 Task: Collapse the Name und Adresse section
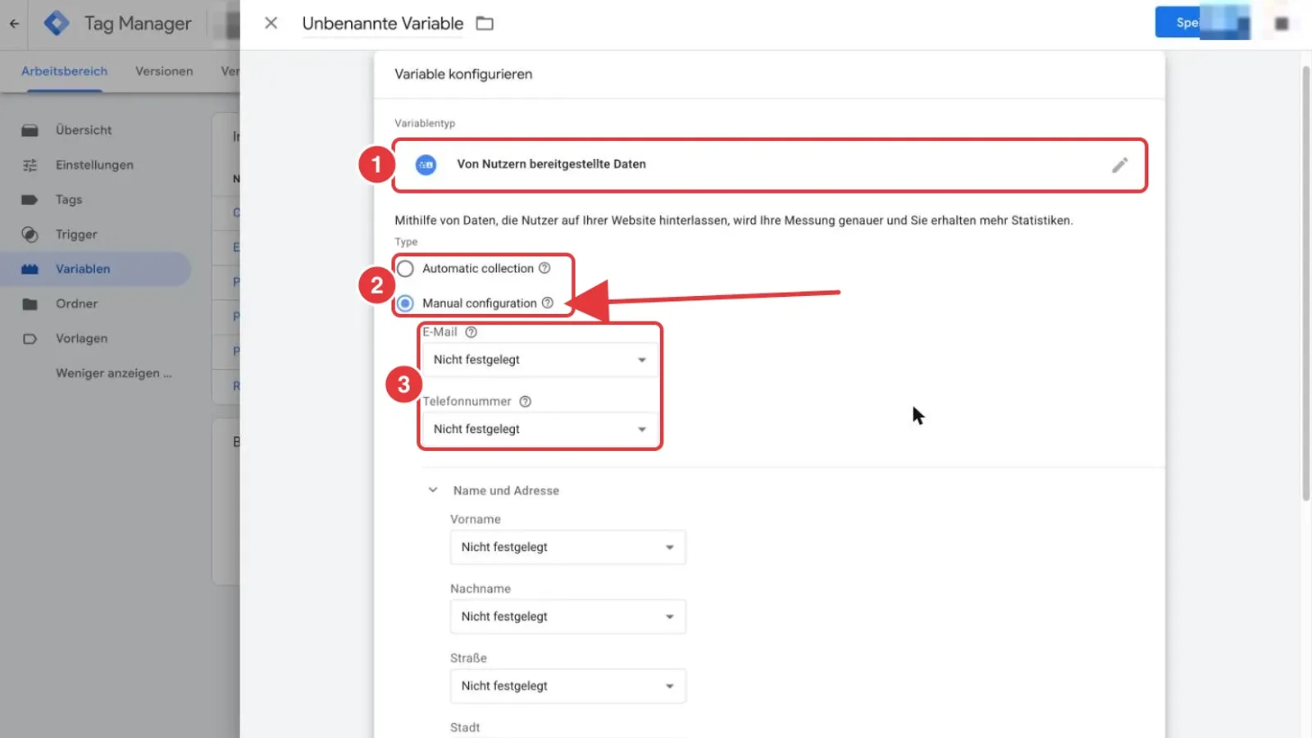click(433, 490)
